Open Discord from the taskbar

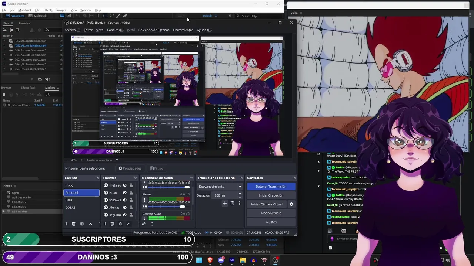[221, 260]
